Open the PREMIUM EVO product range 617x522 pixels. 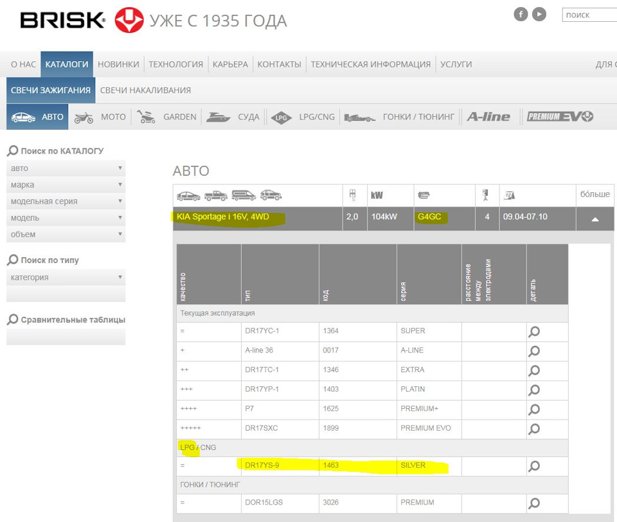click(x=560, y=117)
